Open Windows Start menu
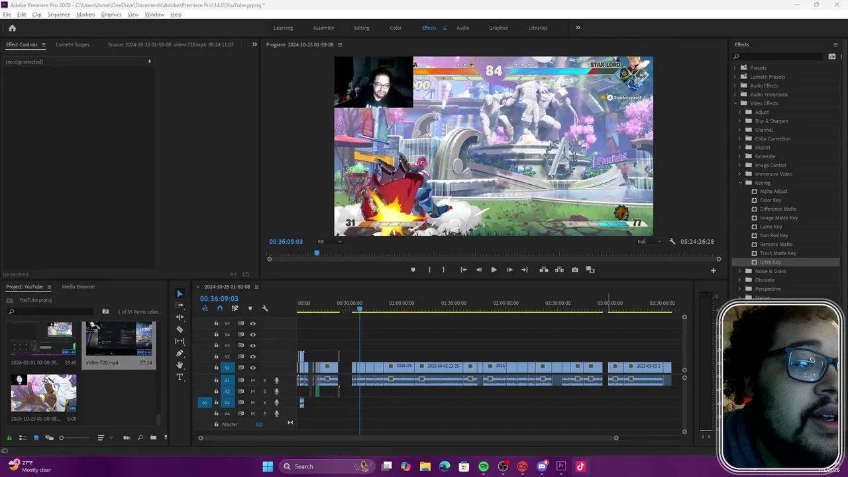848x477 pixels. 268,466
